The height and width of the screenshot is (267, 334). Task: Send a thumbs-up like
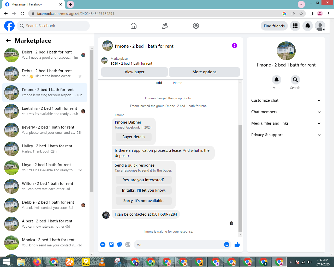[237, 245]
